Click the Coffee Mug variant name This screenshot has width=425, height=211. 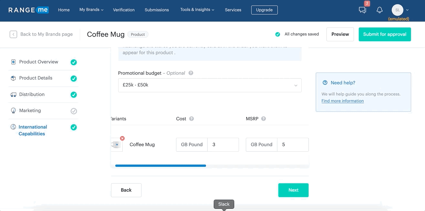click(x=142, y=145)
